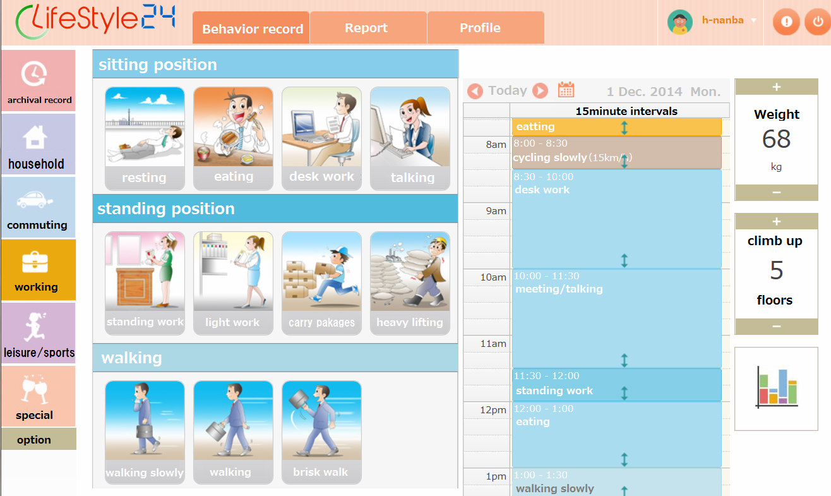Viewport: 831px width, 496px height.
Task: Choose the desk work activity icon
Action: click(x=321, y=138)
